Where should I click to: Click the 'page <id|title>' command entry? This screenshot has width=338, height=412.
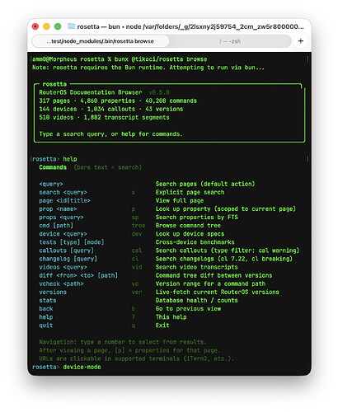coord(64,200)
